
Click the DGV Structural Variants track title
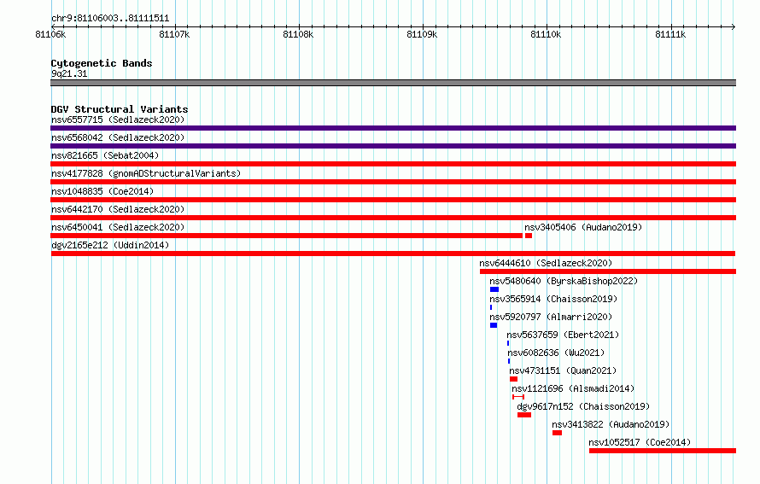(x=120, y=109)
